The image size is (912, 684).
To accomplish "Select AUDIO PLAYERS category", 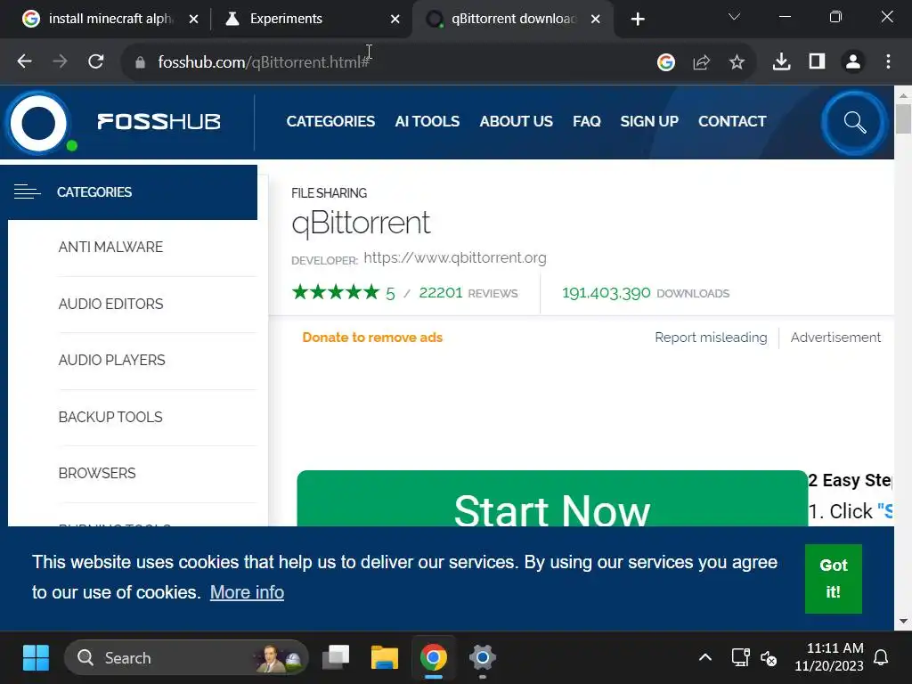I will (x=111, y=360).
